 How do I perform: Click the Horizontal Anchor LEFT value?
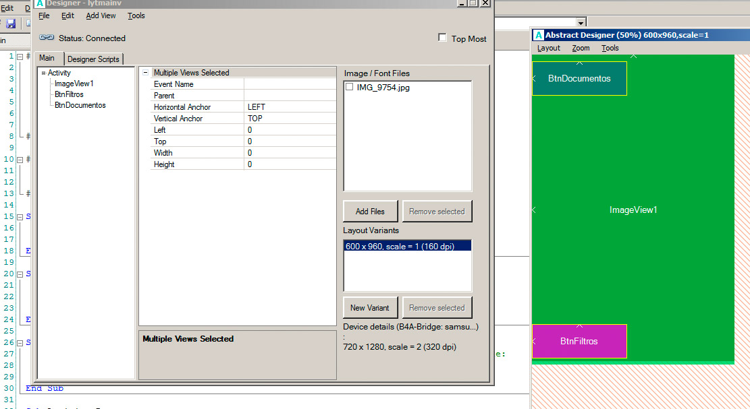[290, 107]
